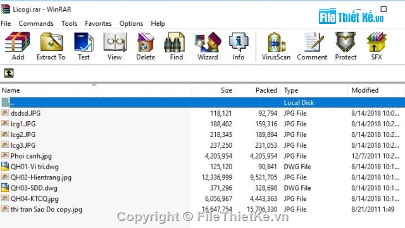
Task: Click size value 118,121
Action: coord(221,113)
